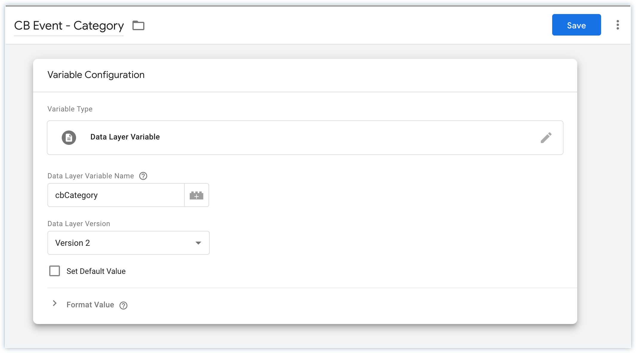Screen dimensions: 636x353
Task: Click the folder icon beside the variable title
Action: pos(138,26)
